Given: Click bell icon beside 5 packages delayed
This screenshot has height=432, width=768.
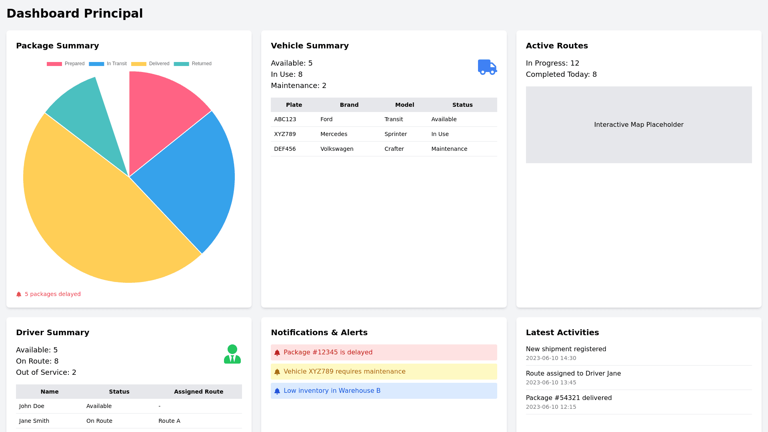Looking at the screenshot, I should pyautogui.click(x=19, y=294).
